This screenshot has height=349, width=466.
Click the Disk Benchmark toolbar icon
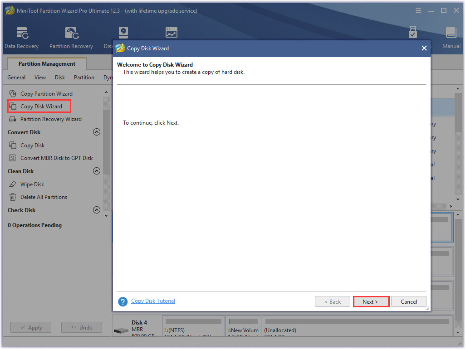123,33
